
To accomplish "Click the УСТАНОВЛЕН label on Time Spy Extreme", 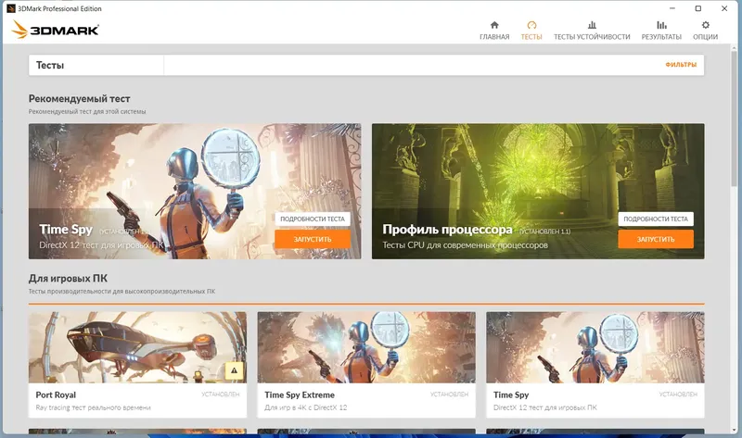I will click(449, 394).
